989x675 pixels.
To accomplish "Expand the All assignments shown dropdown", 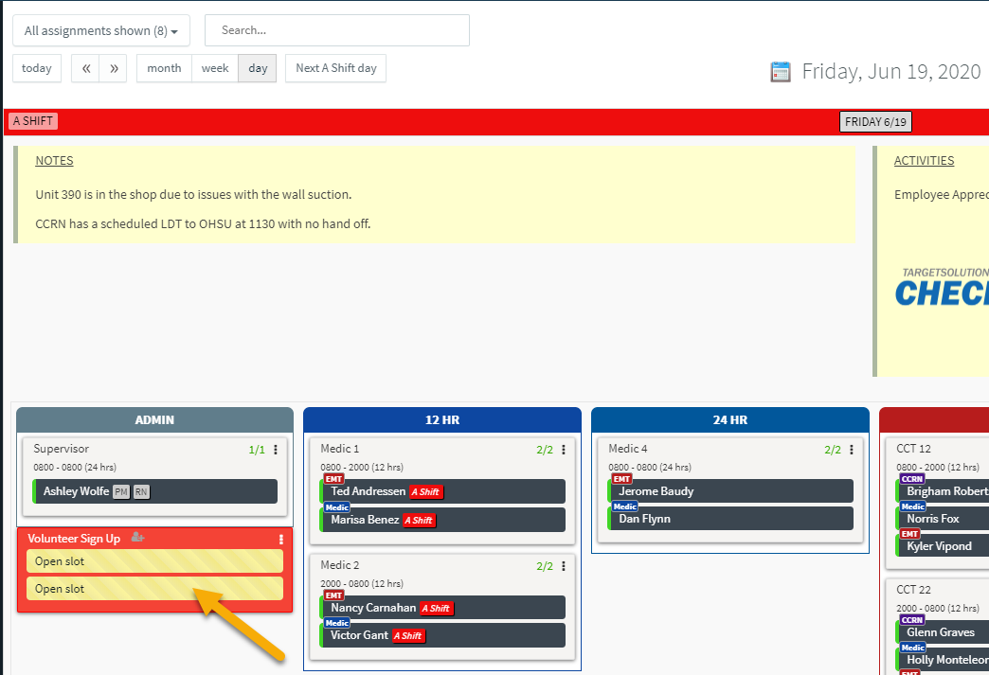I will click(x=101, y=30).
